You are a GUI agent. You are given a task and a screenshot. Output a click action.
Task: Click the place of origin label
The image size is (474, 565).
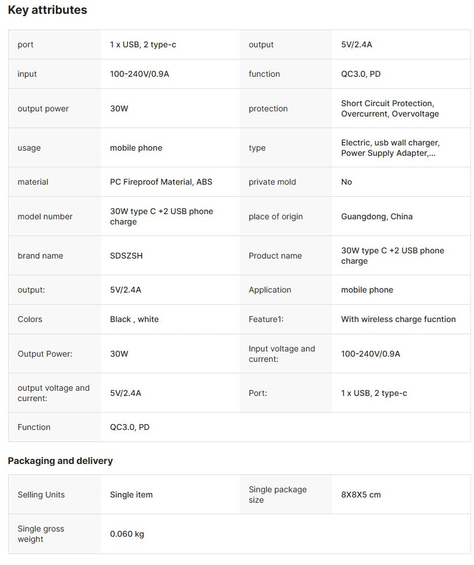[275, 216]
